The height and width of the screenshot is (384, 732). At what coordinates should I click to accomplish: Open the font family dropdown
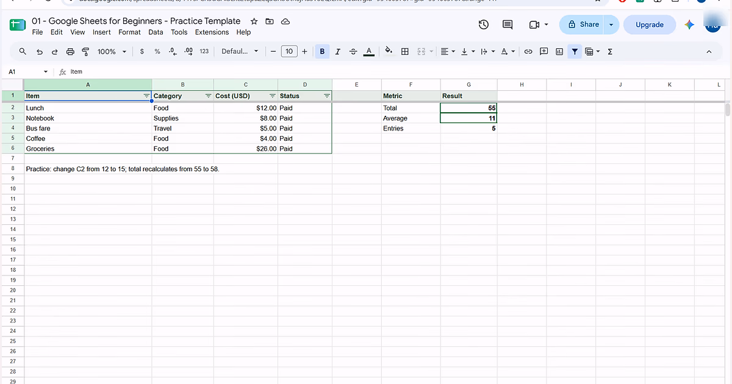pyautogui.click(x=240, y=52)
